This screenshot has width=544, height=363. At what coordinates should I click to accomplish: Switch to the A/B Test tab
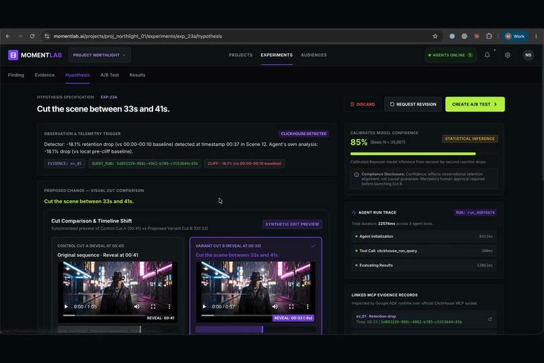[x=109, y=75]
